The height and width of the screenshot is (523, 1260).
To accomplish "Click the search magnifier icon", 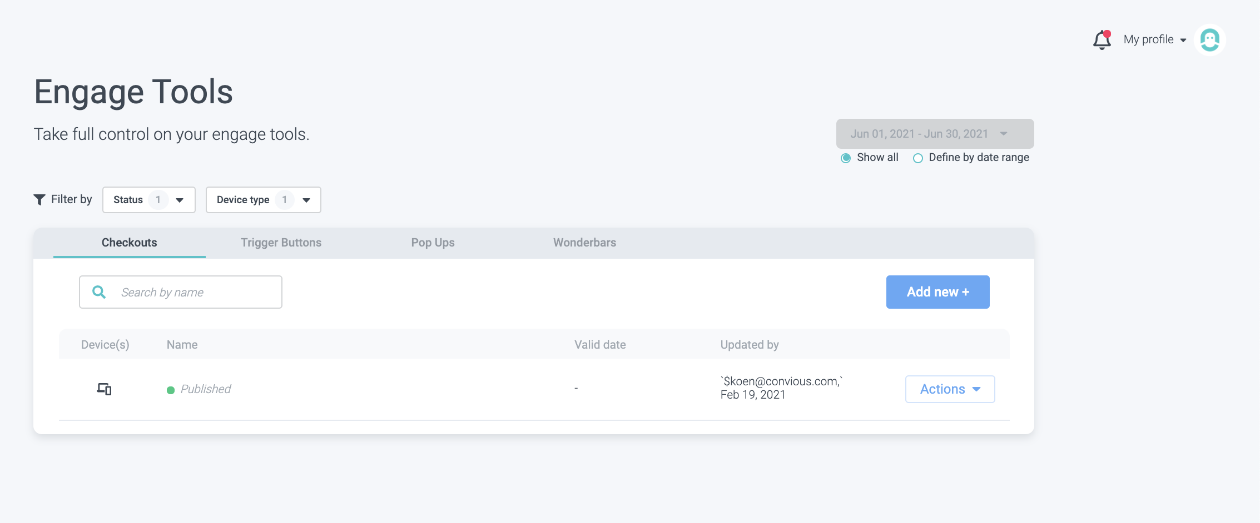I will pyautogui.click(x=99, y=292).
